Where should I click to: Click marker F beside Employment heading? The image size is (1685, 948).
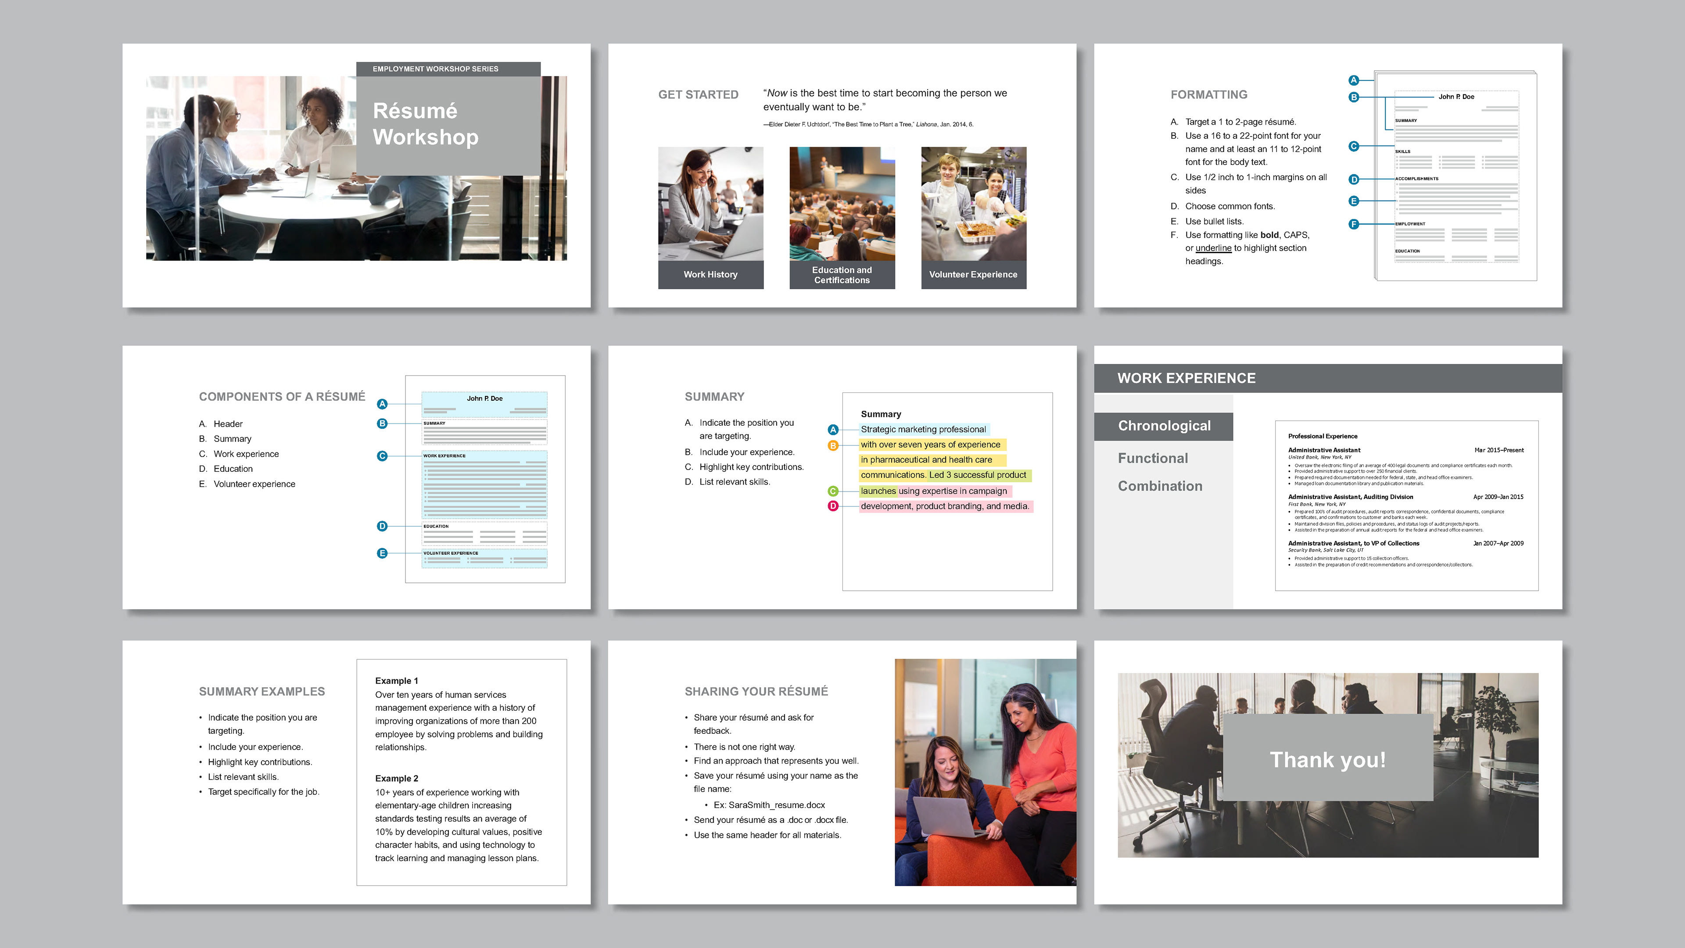1353,224
